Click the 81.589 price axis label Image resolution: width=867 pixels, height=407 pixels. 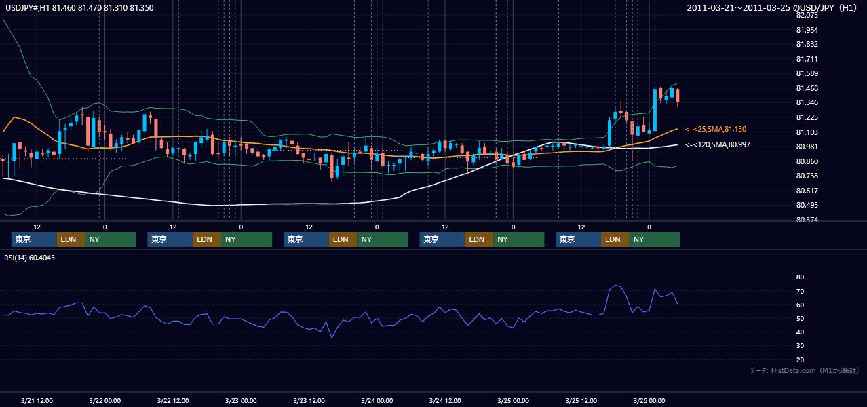click(807, 73)
